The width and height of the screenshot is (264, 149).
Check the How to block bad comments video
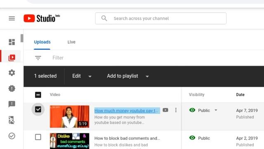(38, 137)
